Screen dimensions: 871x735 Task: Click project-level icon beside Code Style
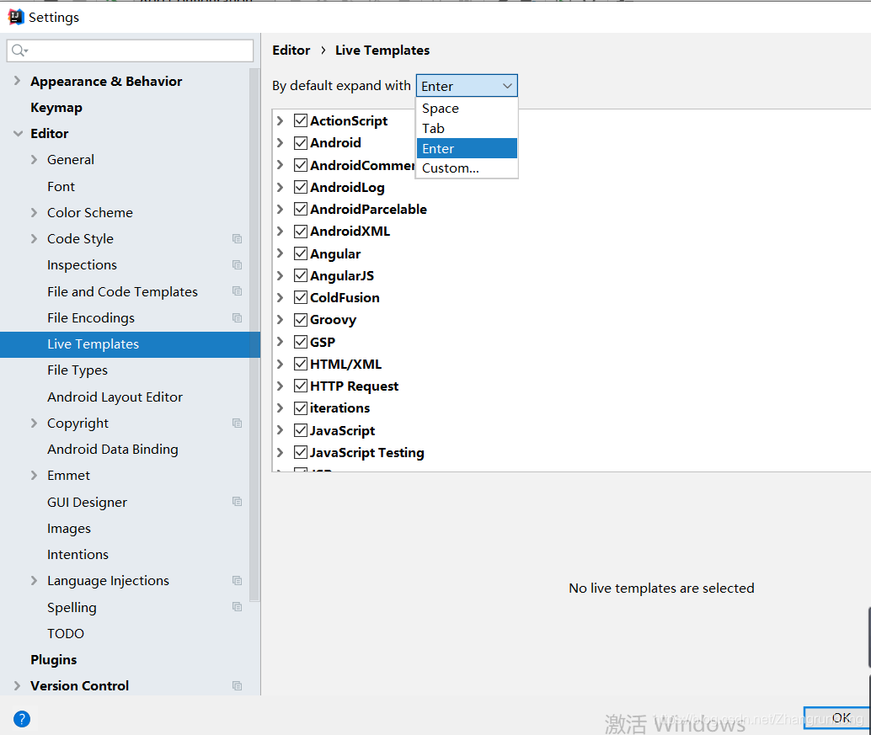click(238, 239)
